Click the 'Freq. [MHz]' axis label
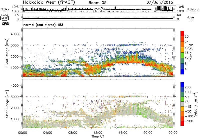The height and width of the screenshot is (138, 200). pyautogui.click(x=4, y=17)
